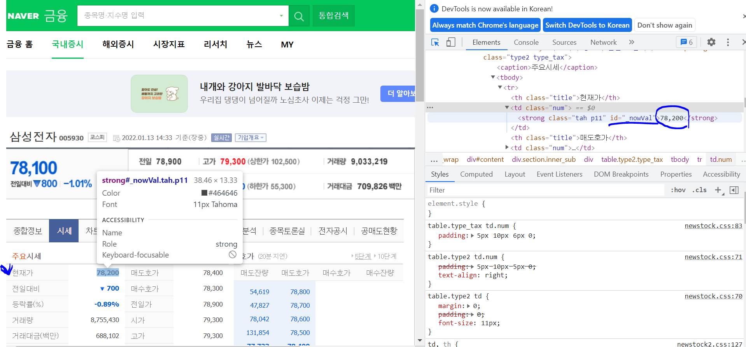Click the NAVER 금융 logo
This screenshot has width=746, height=347.
(38, 16)
